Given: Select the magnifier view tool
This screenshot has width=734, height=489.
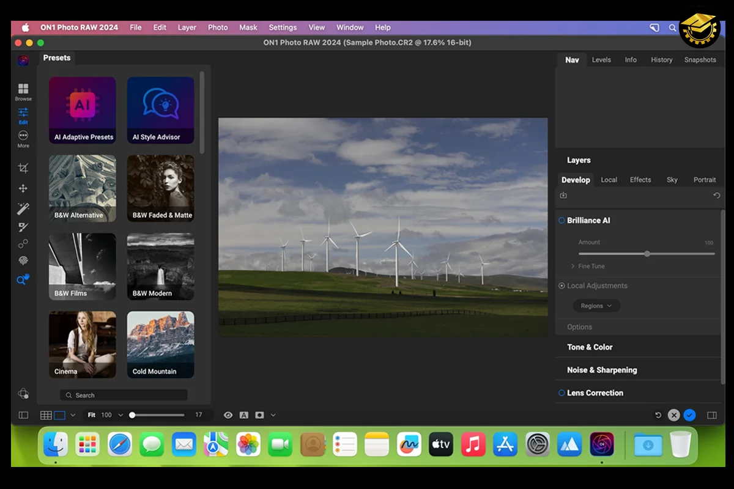Looking at the screenshot, I should click(23, 280).
